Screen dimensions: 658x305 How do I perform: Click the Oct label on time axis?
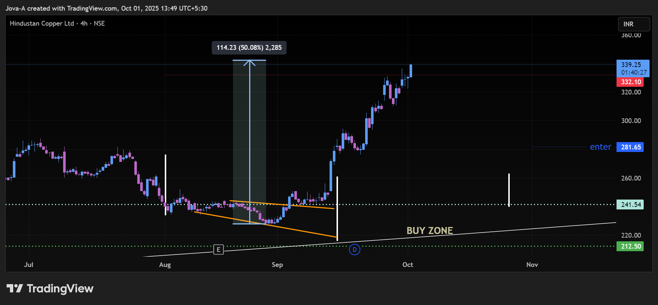click(x=408, y=265)
